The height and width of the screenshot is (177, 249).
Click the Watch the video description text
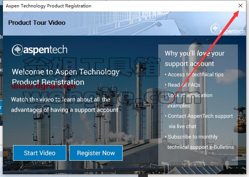click(64, 105)
